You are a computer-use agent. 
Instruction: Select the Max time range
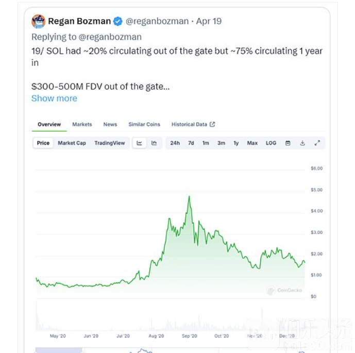click(252, 143)
